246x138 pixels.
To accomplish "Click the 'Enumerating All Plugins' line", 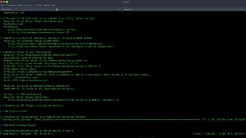I will 32,105.
